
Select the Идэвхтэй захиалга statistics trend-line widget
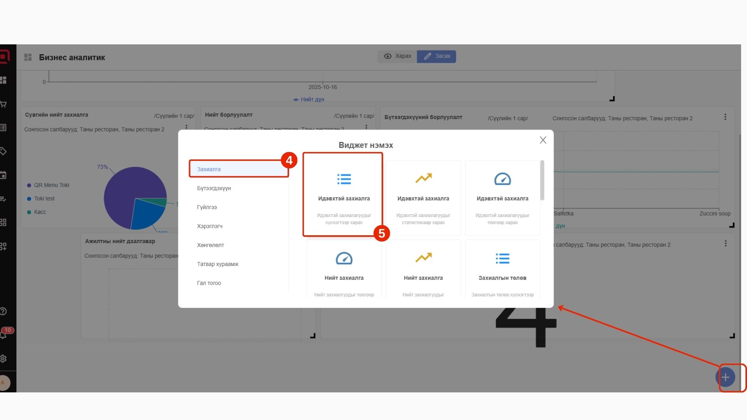(x=423, y=198)
